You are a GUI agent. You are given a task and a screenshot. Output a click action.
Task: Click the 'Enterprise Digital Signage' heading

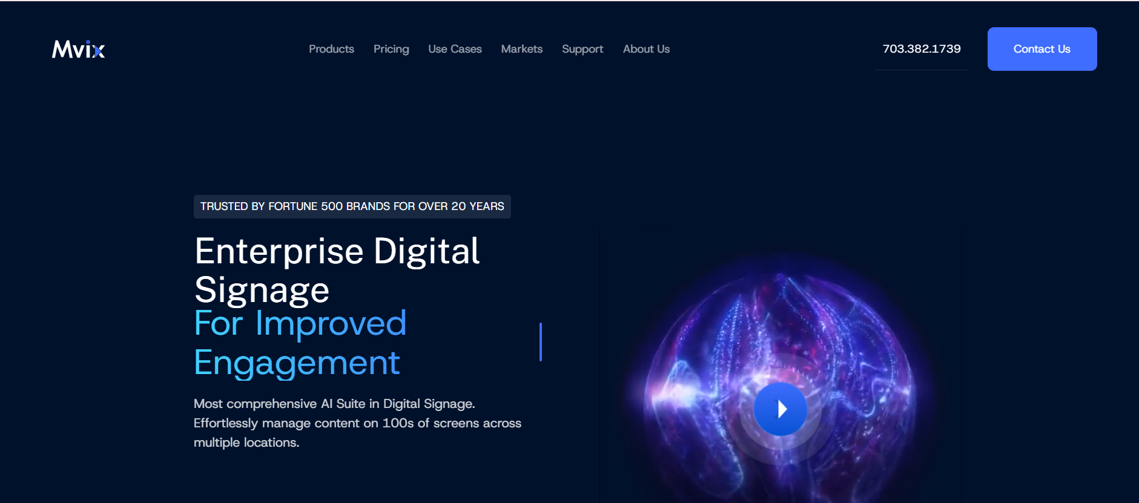(x=337, y=270)
